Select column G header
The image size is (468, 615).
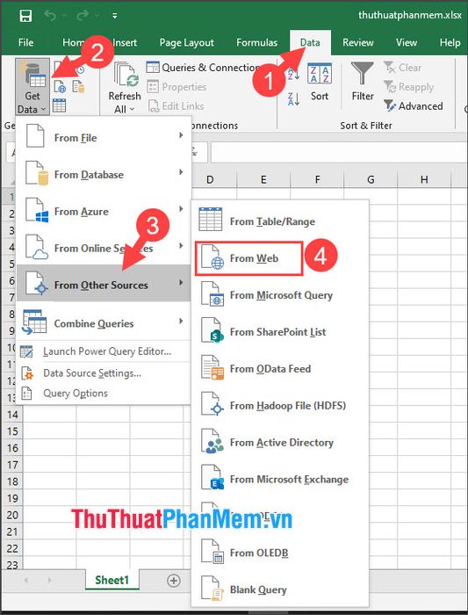(x=371, y=179)
